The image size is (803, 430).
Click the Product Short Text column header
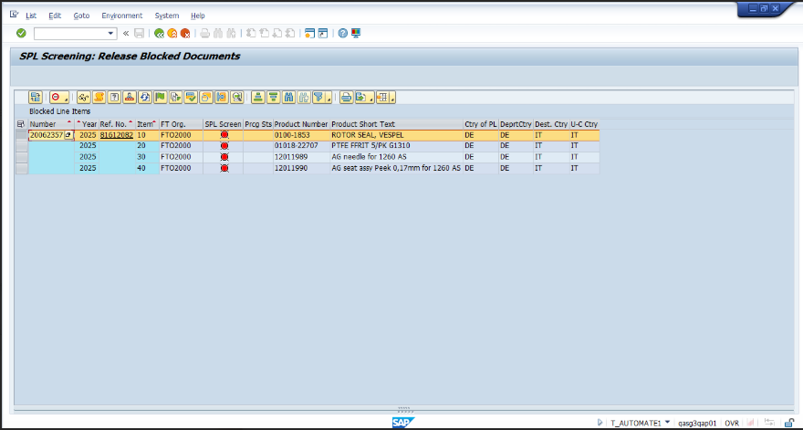tap(396, 124)
